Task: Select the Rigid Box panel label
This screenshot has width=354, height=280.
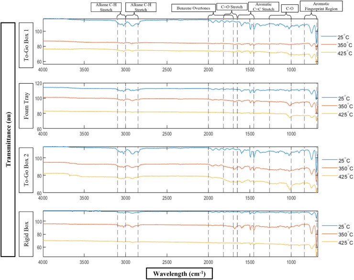Action: [x=26, y=234]
